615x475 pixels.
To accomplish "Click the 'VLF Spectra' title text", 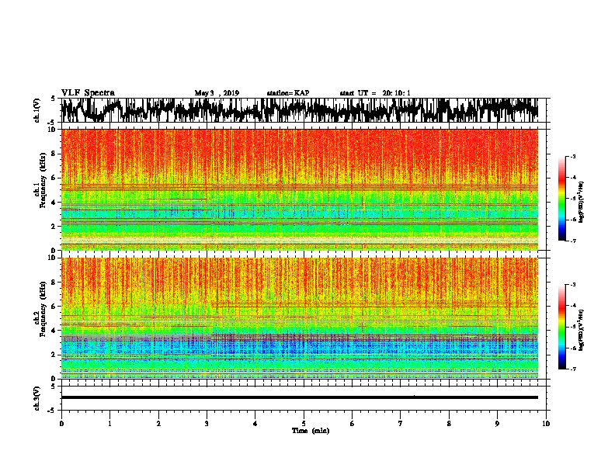I will coord(88,93).
